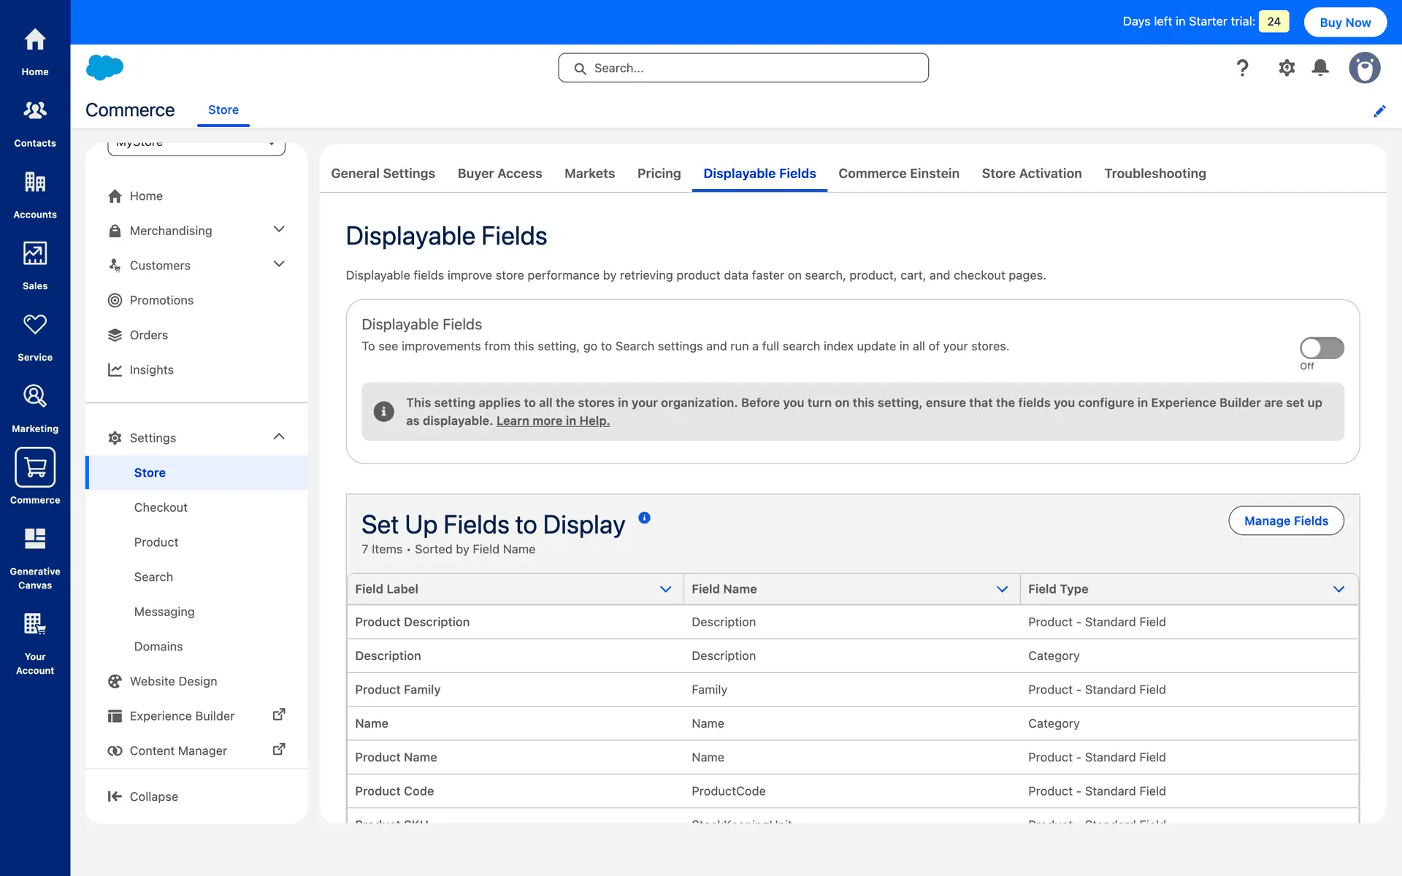Click the pencil edit icon near top right
The image size is (1402, 876).
coord(1379,111)
